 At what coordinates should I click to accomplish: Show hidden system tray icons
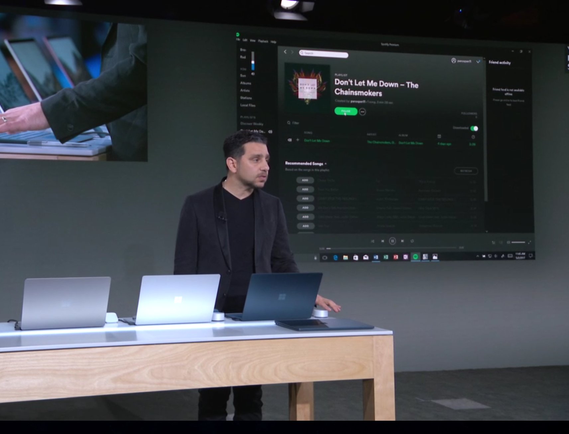pos(478,256)
